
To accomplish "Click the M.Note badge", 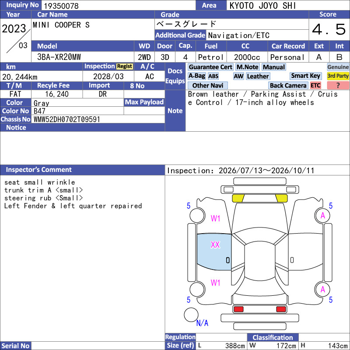I will [247, 67].
